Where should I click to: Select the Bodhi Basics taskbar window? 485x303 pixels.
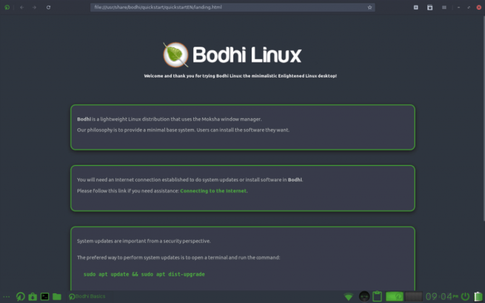[x=87, y=296]
